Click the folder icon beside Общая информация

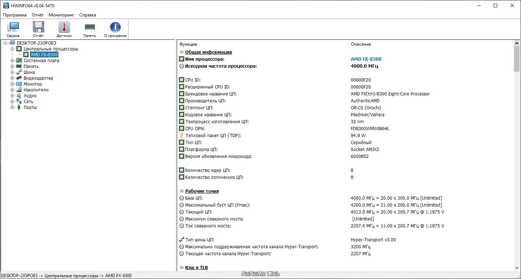pyautogui.click(x=182, y=52)
